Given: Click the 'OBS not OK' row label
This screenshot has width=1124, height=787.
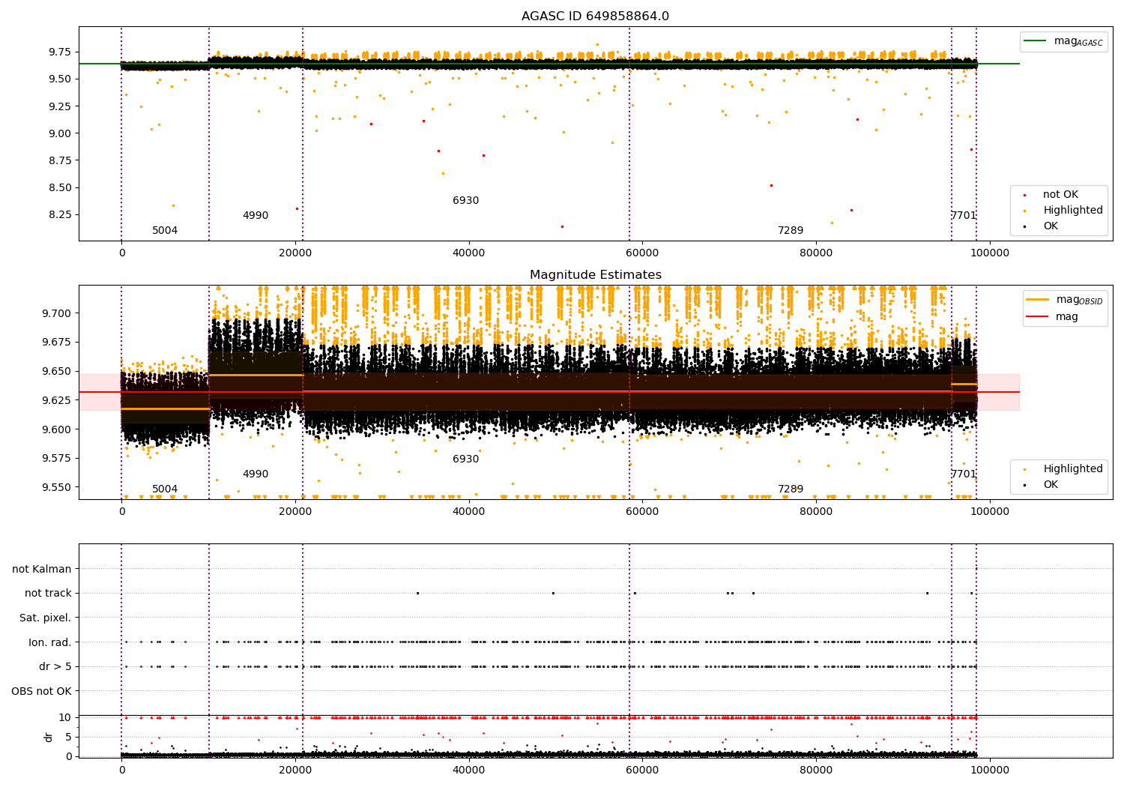Looking at the screenshot, I should coord(42,691).
